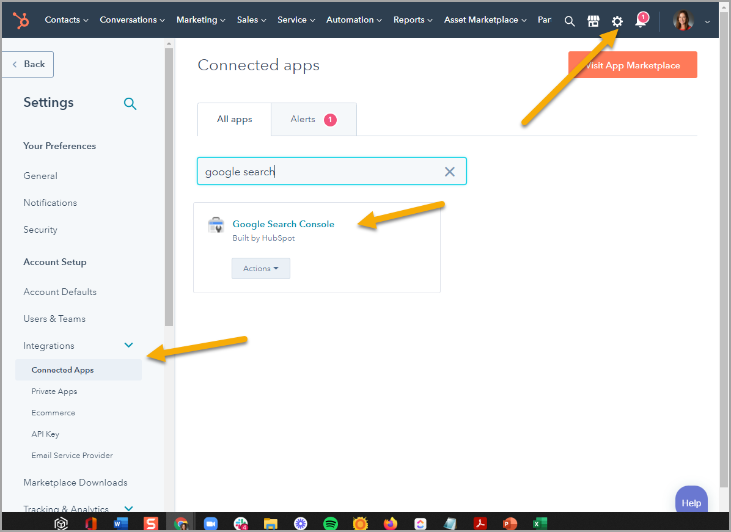Open the Sales menu

(x=251, y=20)
